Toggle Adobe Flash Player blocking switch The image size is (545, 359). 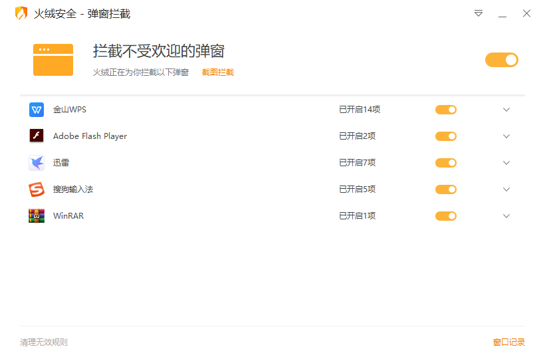click(x=446, y=136)
